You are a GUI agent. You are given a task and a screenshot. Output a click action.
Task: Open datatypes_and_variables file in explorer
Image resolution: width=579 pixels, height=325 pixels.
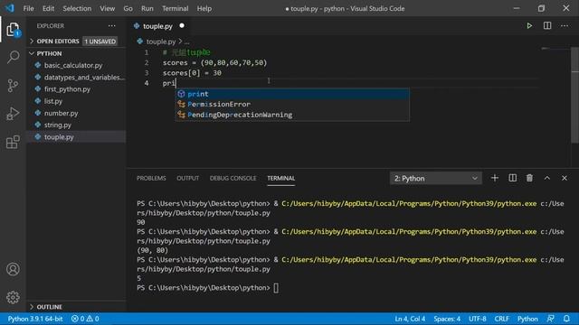(76, 78)
